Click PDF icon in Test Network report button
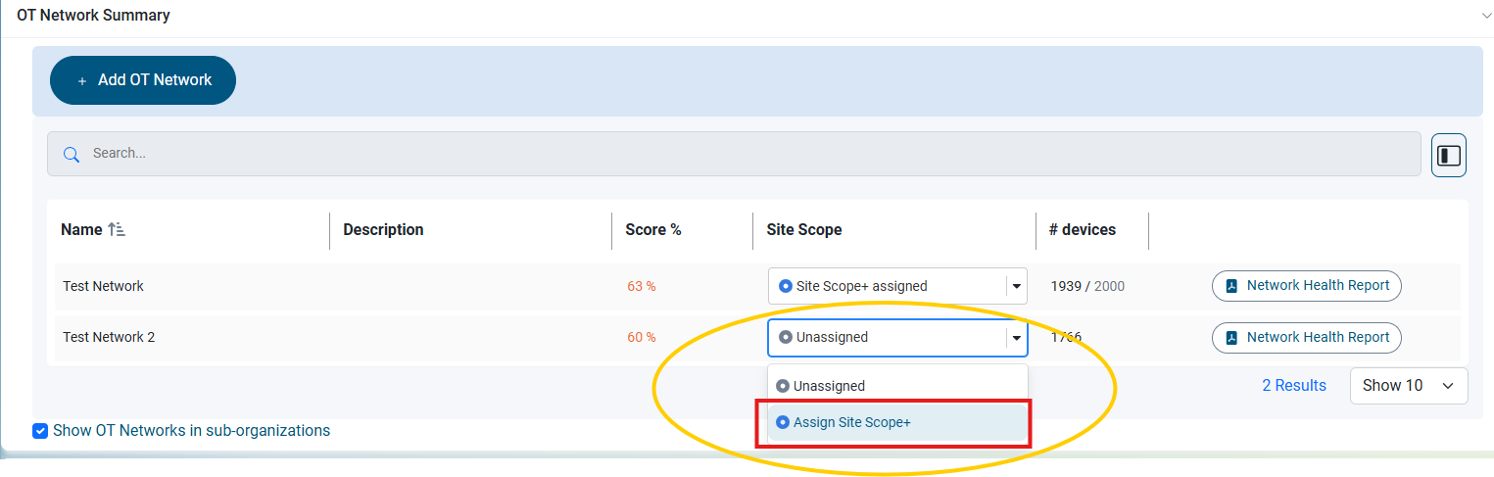This screenshot has width=1494, height=477. [x=1232, y=286]
